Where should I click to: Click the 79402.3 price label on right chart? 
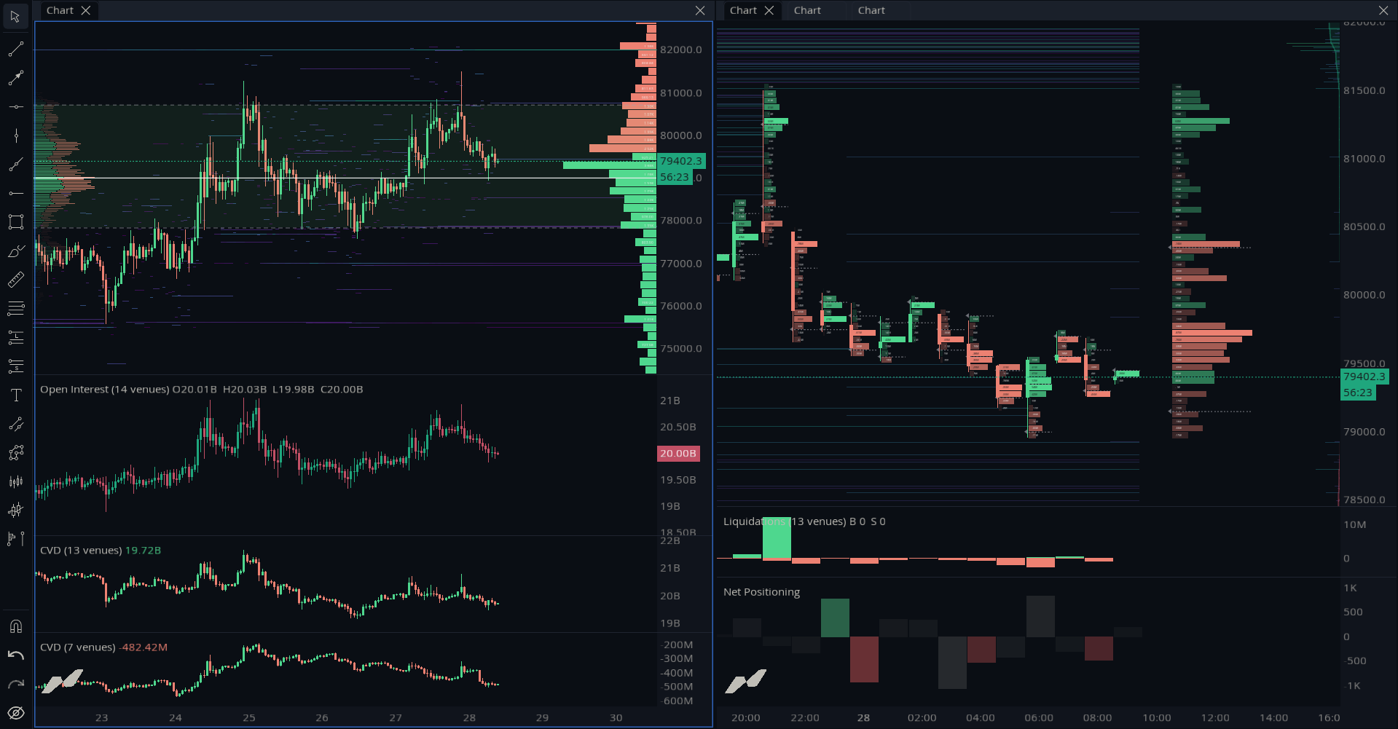coord(1364,377)
